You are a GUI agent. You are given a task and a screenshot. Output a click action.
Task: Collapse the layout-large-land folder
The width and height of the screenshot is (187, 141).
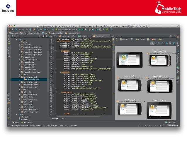(19, 77)
